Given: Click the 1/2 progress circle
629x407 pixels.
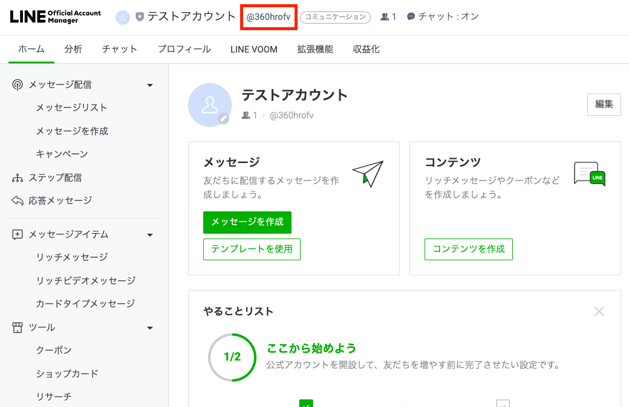Looking at the screenshot, I should [x=232, y=357].
